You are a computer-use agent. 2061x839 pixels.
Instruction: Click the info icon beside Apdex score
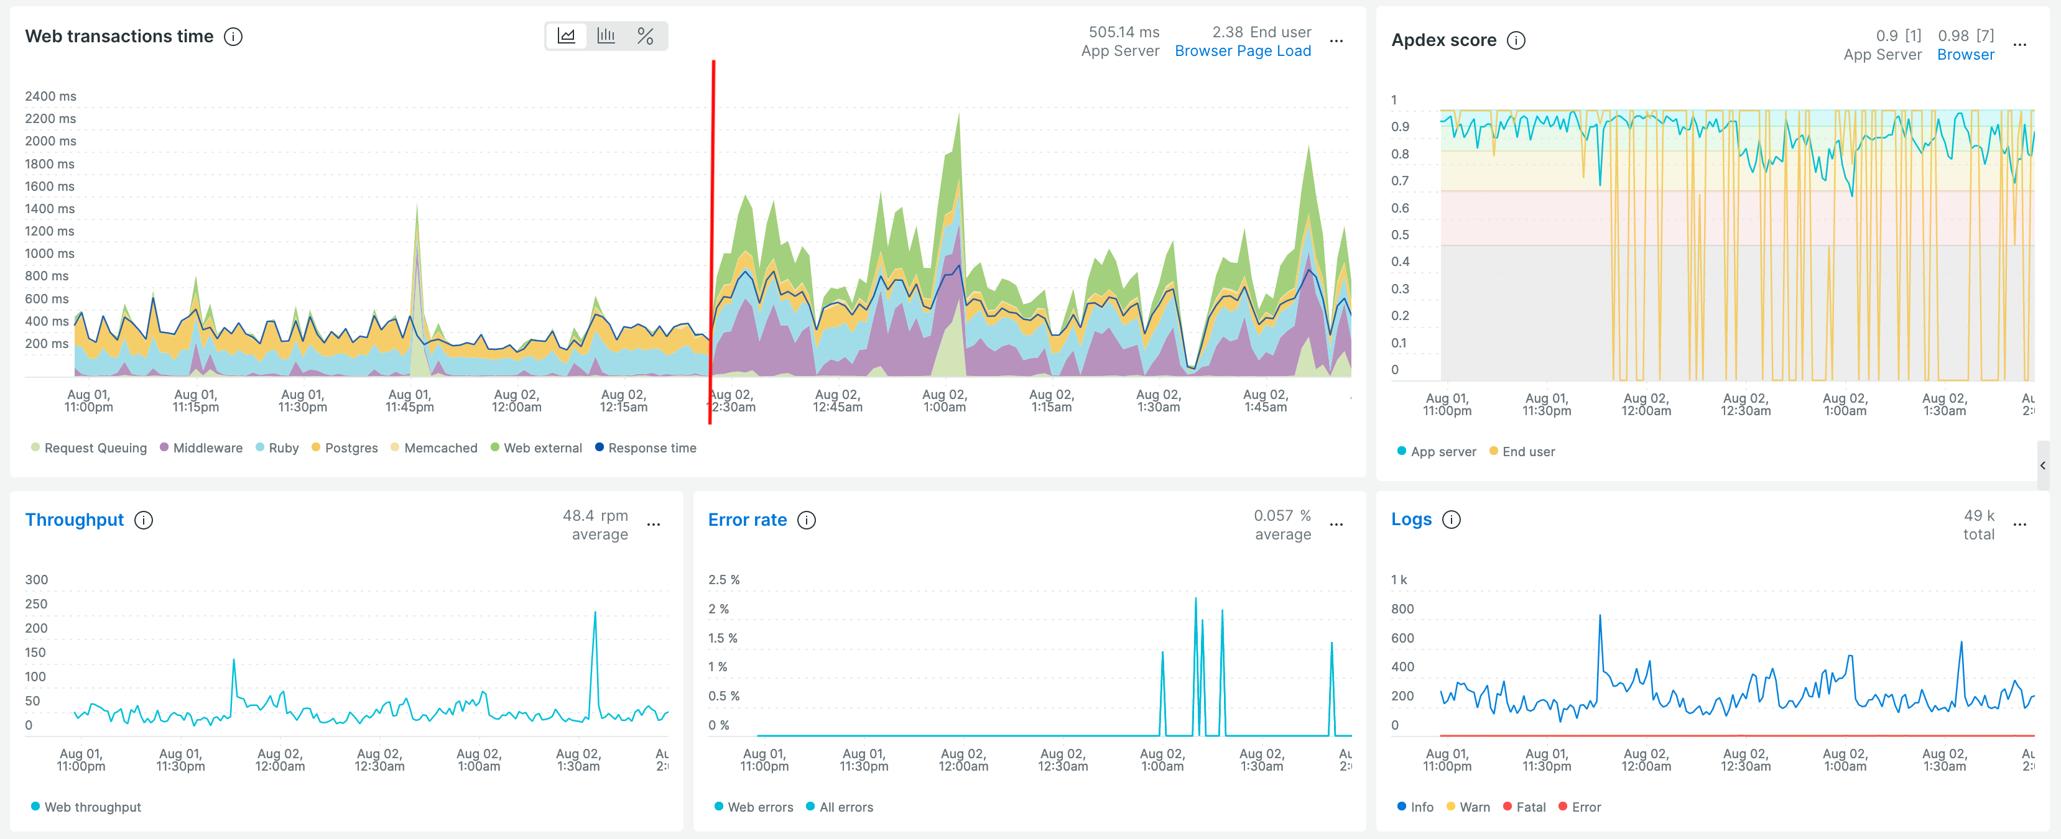click(1516, 40)
